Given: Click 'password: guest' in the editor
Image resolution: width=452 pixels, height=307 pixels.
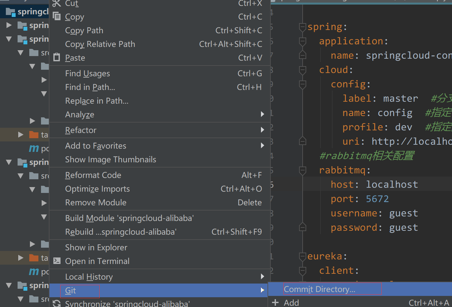Looking at the screenshot, I should [374, 227].
